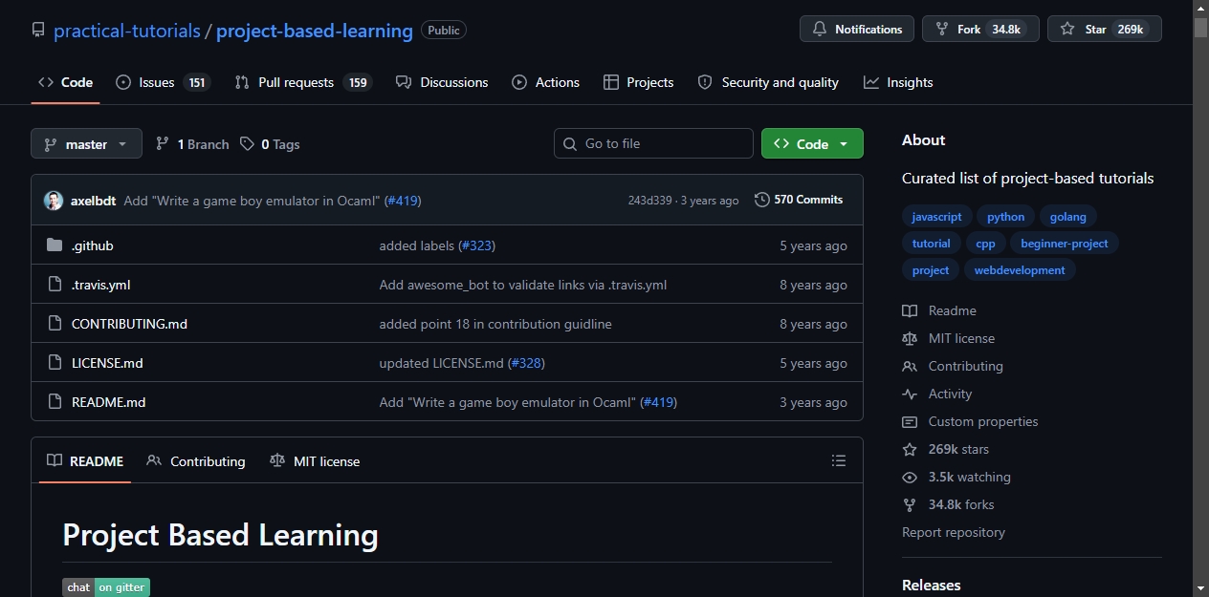Screen dimensions: 1209x597
Task: Click the .travis.yml file icon
Action: pos(55,285)
